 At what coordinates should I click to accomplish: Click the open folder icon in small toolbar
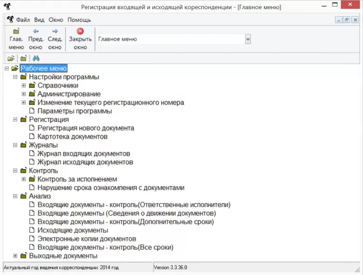pos(11,58)
